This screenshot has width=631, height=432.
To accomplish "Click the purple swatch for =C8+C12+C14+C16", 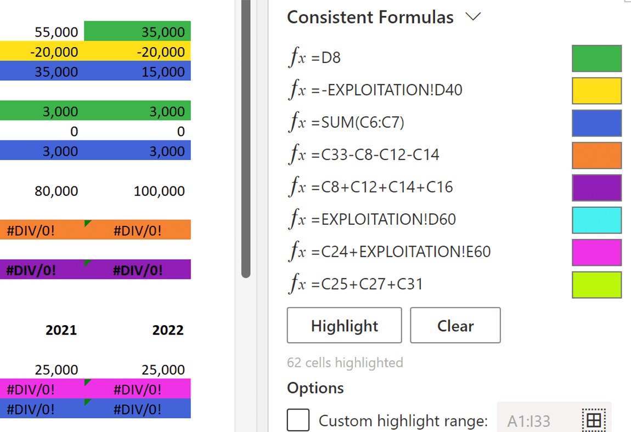I will point(596,187).
